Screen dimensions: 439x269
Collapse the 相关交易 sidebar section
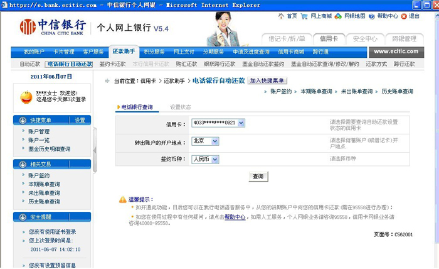pos(24,164)
